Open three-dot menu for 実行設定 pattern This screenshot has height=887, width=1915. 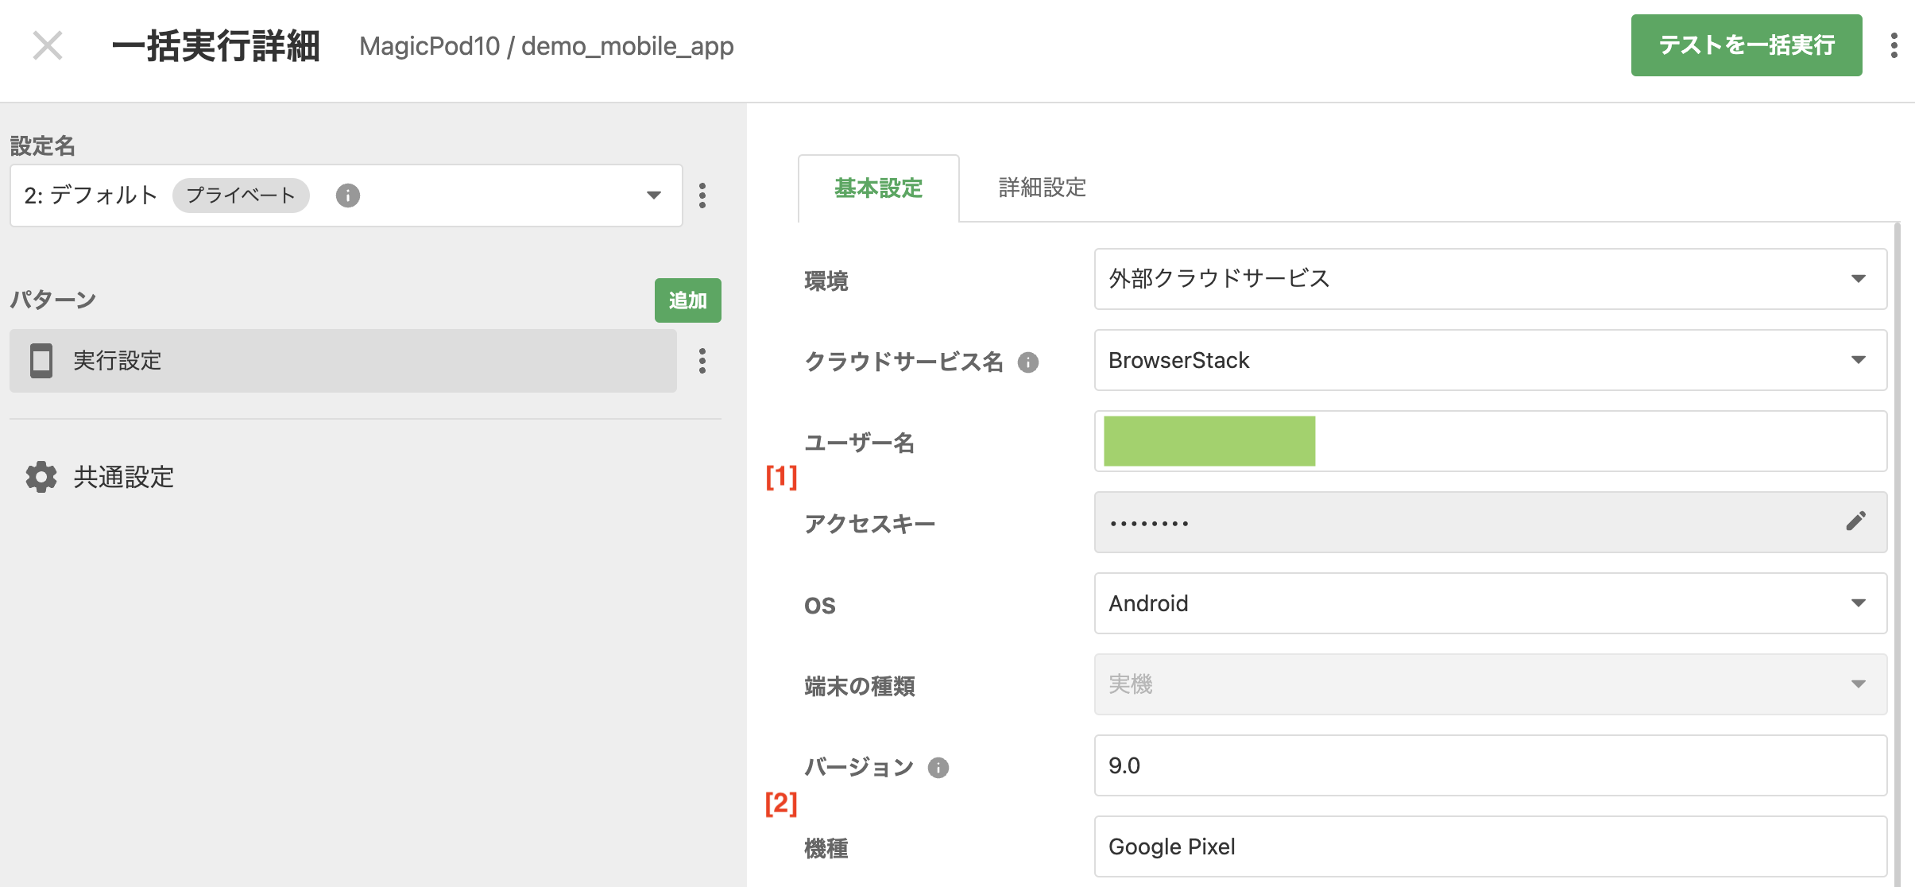[x=702, y=361]
